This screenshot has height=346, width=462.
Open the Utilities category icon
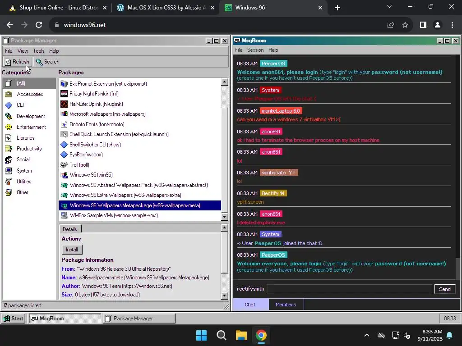9,182
